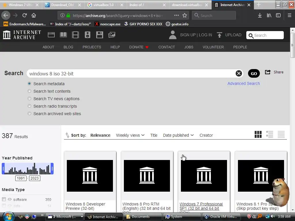Viewport: 295px width, 221px height.
Task: Switch to extended list view
Action: tap(270, 134)
